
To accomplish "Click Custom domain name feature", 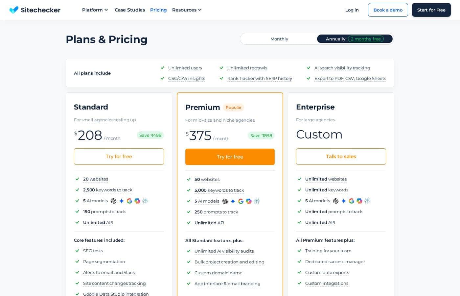I will pyautogui.click(x=218, y=273).
